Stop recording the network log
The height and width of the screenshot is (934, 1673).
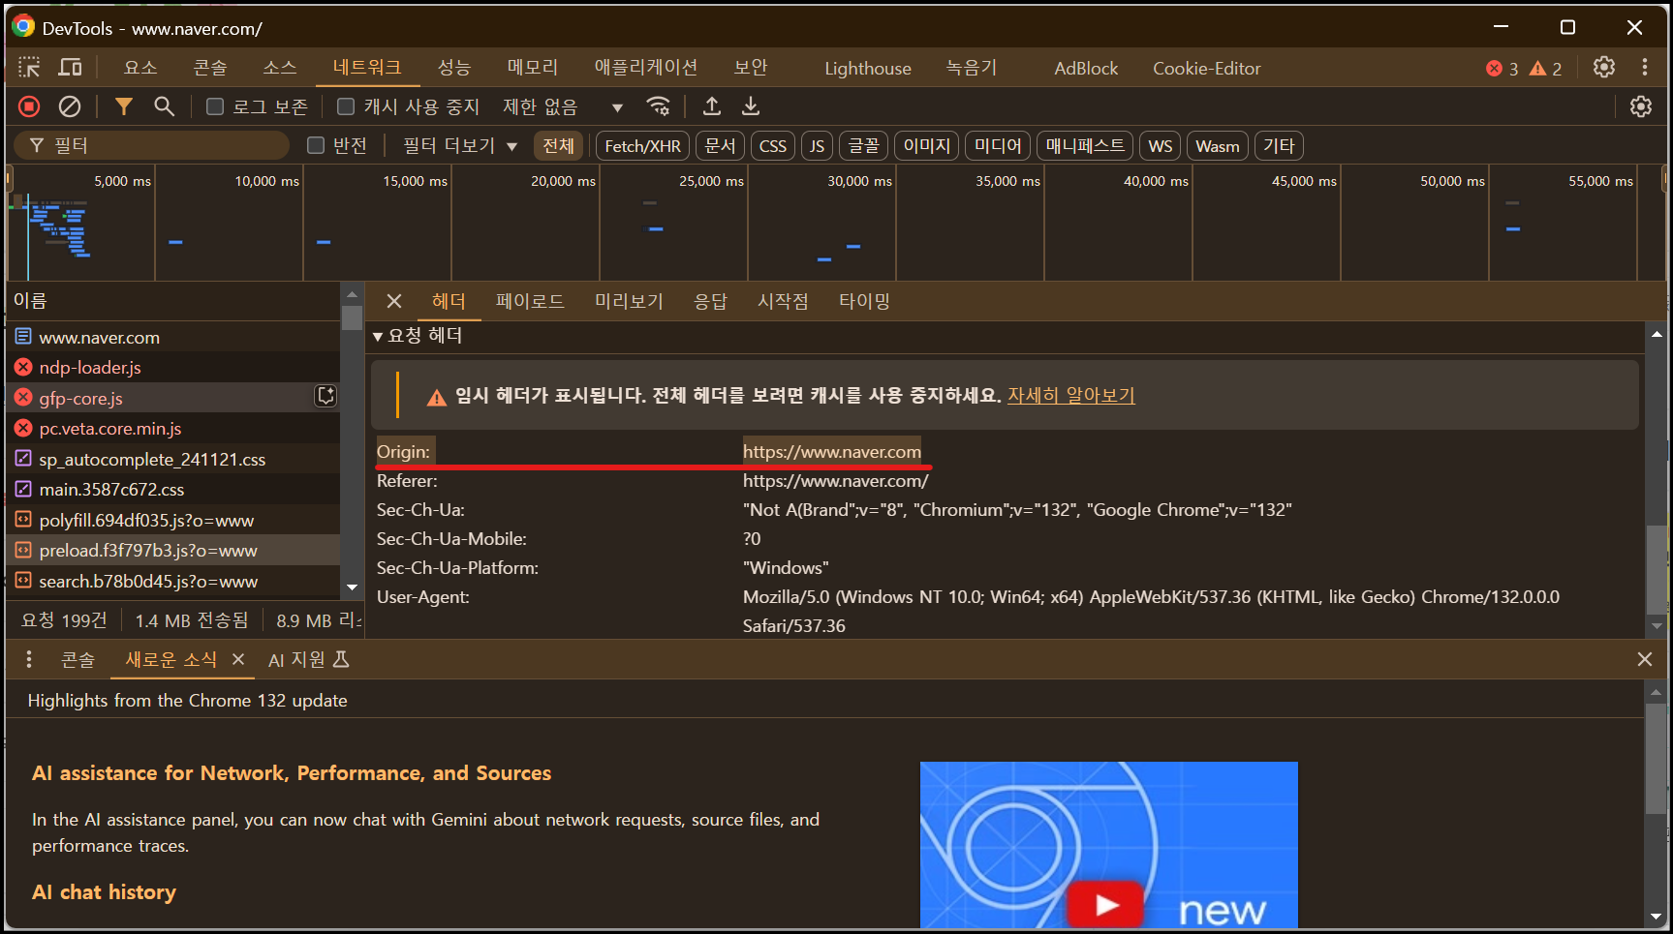(x=29, y=106)
